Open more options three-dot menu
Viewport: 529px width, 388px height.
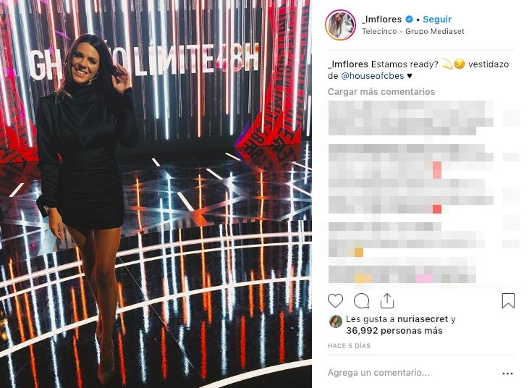click(507, 373)
